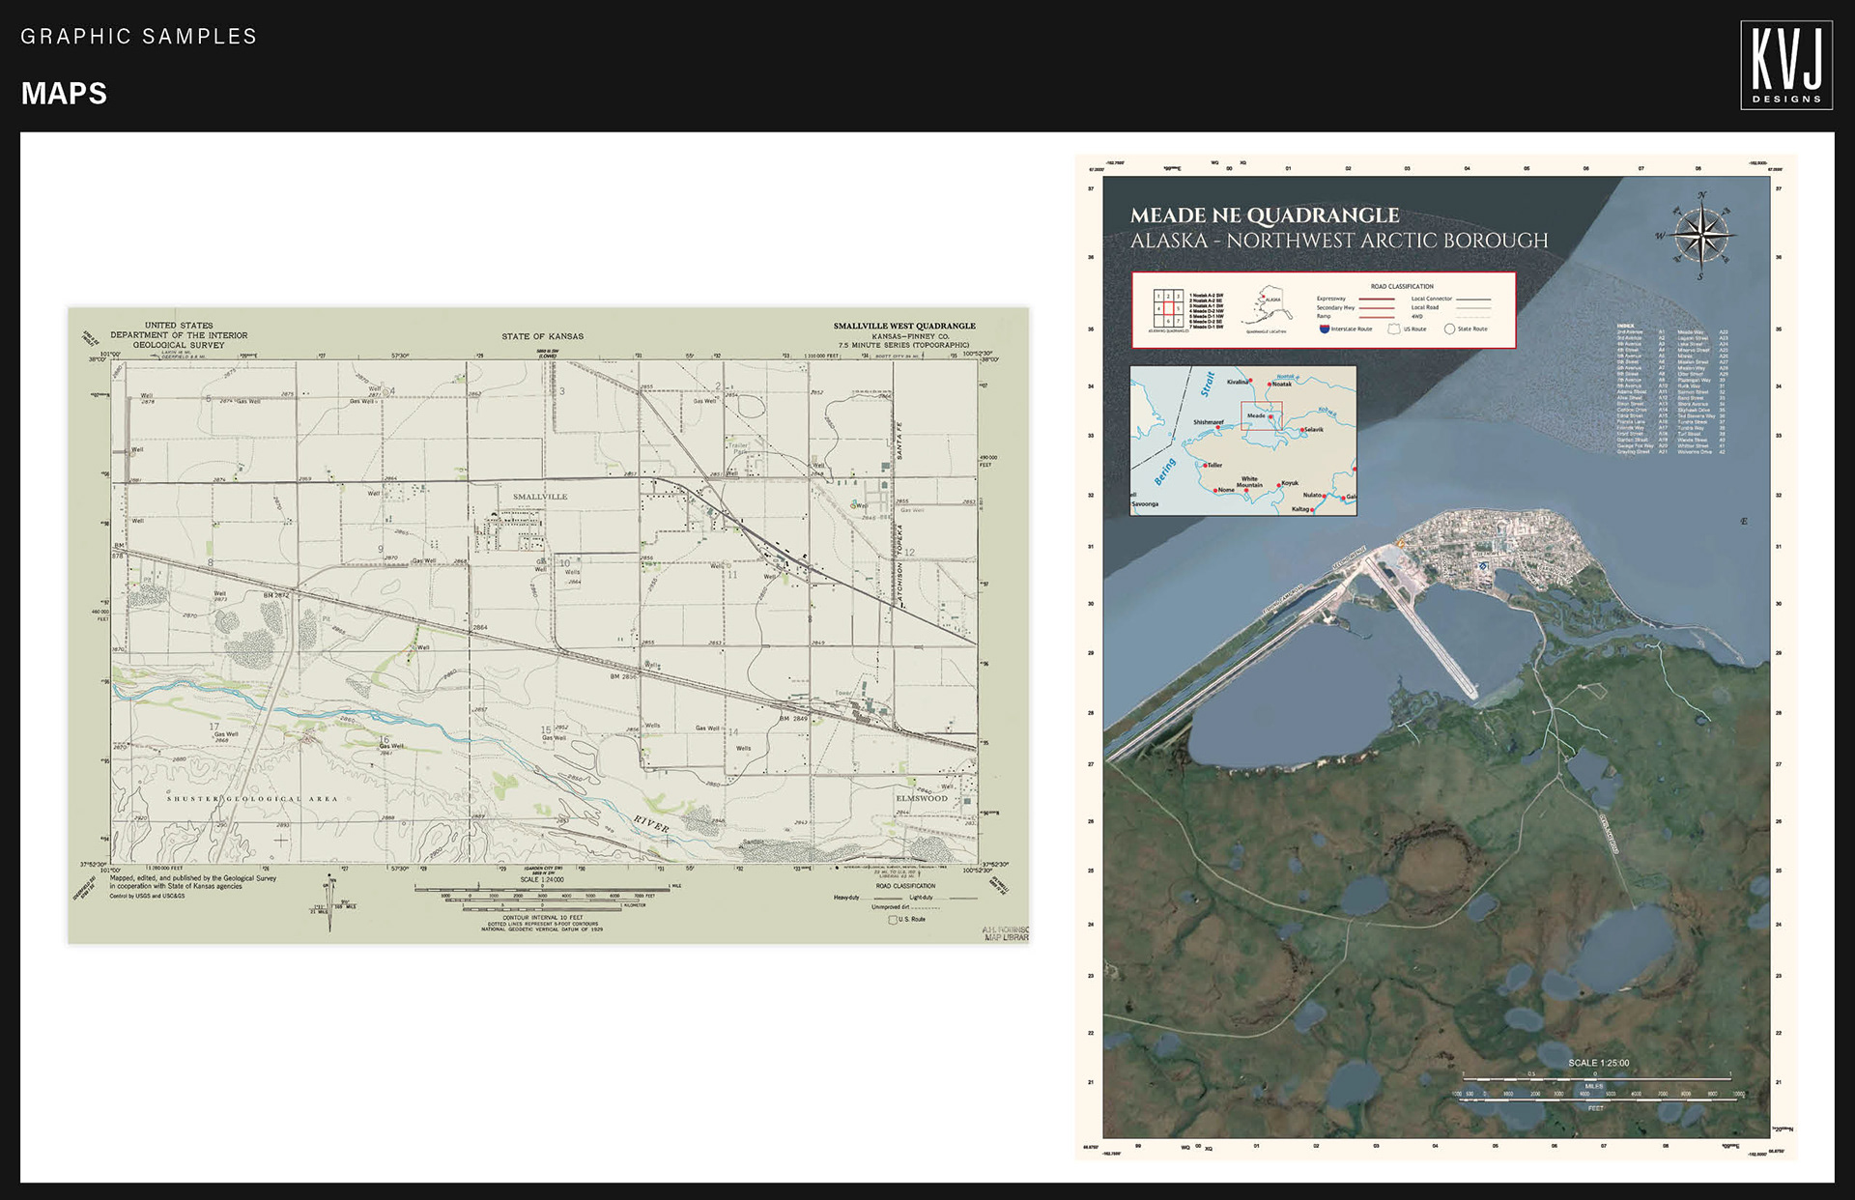
Task: Click the compass rose on Alaska map
Action: tap(1702, 235)
